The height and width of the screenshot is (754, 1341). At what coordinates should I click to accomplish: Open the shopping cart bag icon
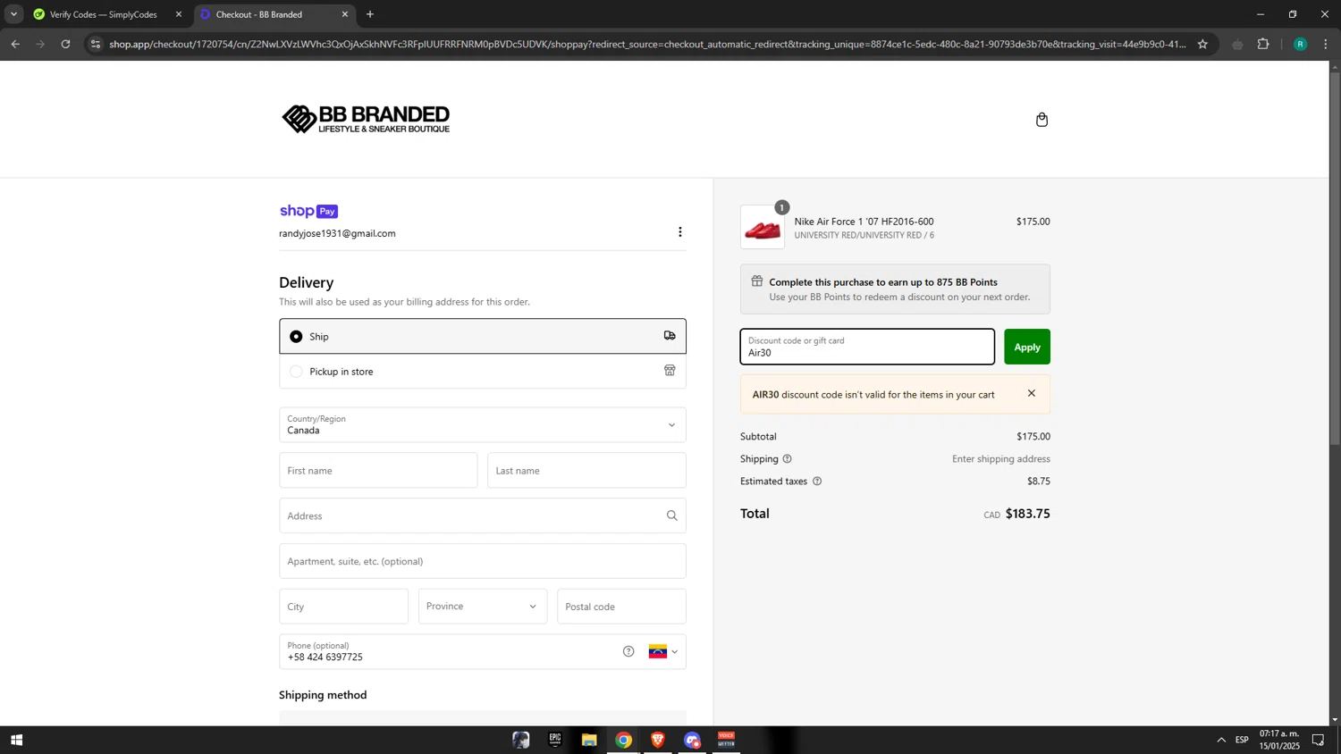1042,120
